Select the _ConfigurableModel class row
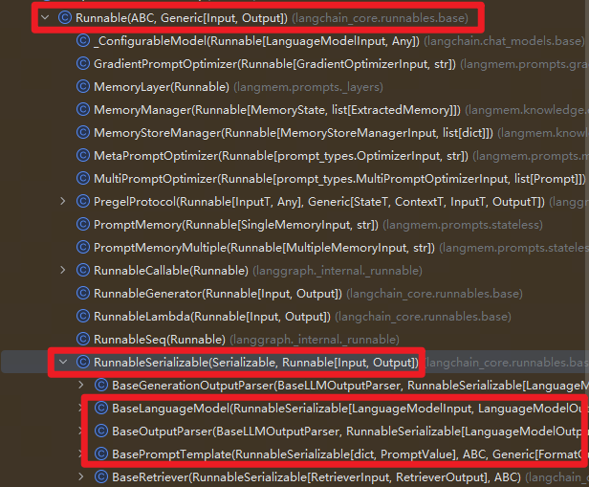 point(294,40)
